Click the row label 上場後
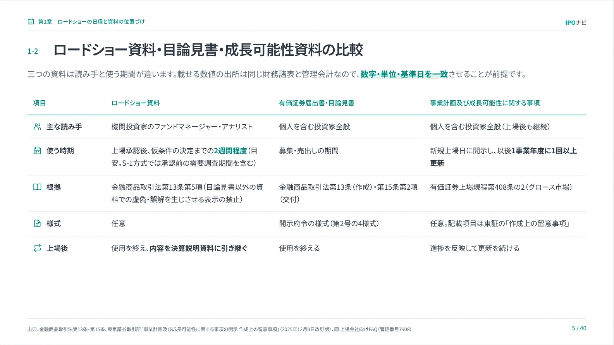This screenshot has width=614, height=345. 57,248
